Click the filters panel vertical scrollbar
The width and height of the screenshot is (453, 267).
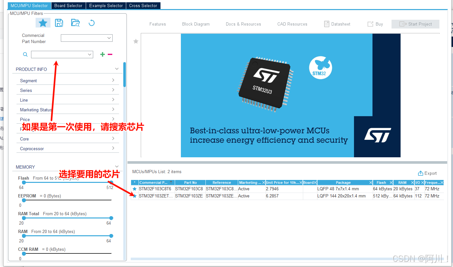click(125, 74)
